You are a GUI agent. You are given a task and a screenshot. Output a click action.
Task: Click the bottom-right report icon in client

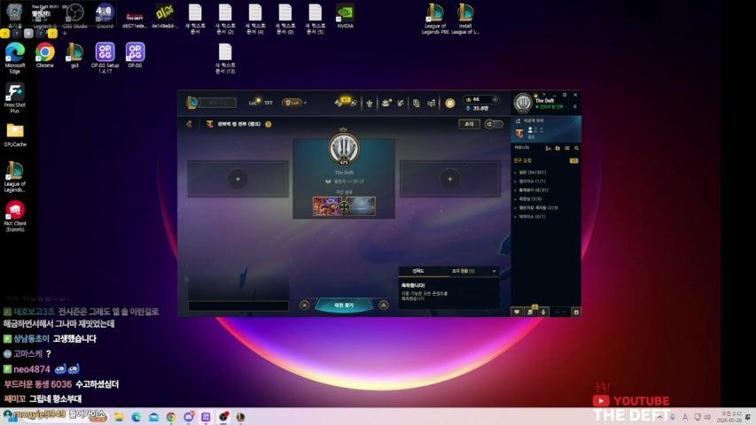[x=576, y=312]
